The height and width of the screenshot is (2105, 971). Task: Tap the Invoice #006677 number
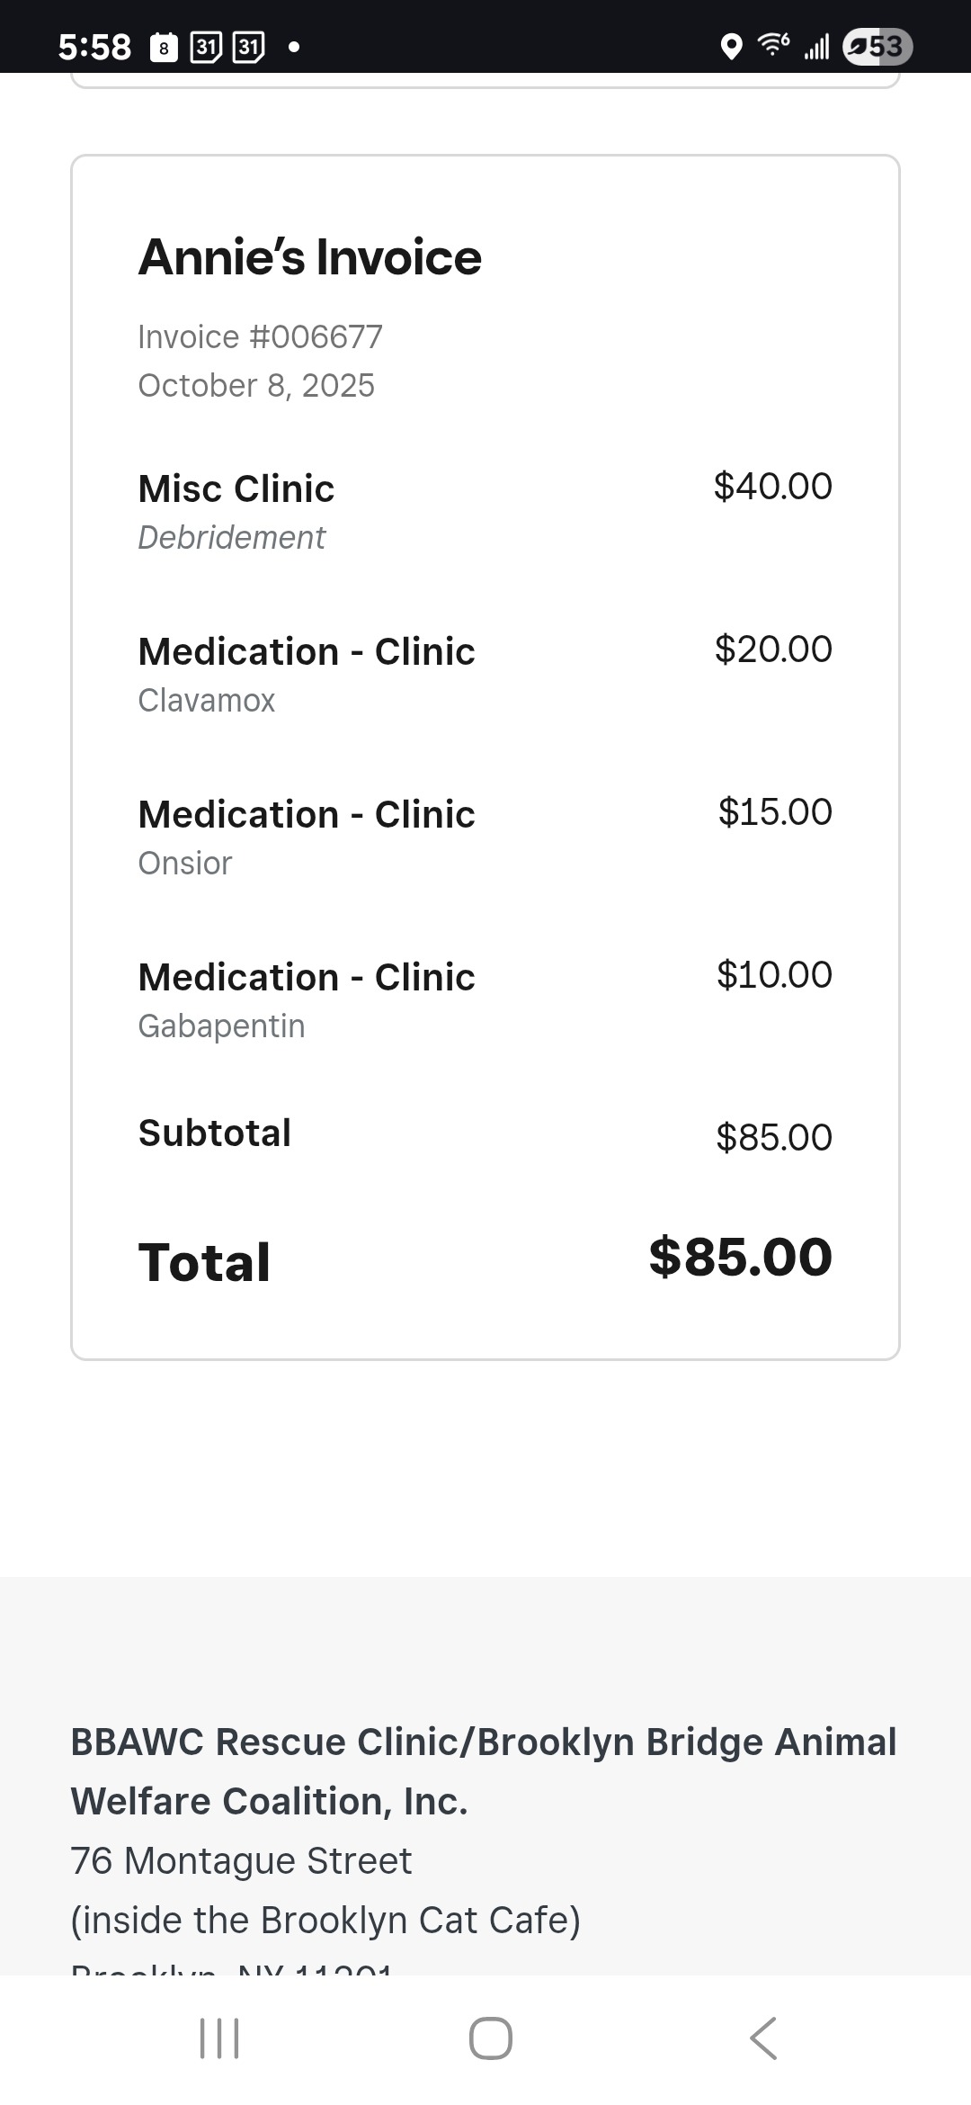[x=260, y=337]
